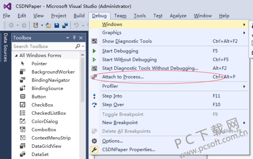
Task: Click the Options gear icon
Action: (x=94, y=141)
